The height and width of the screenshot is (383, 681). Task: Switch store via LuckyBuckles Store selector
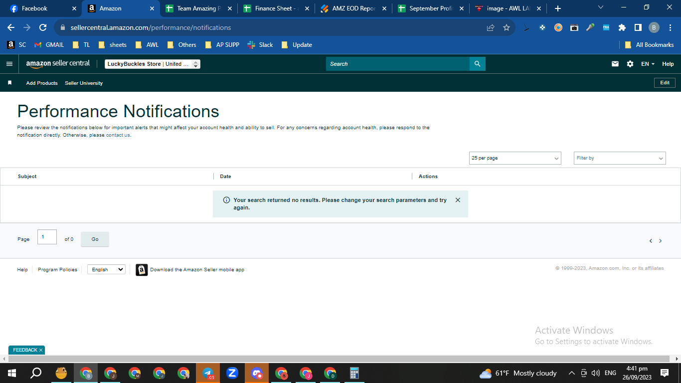153,64
